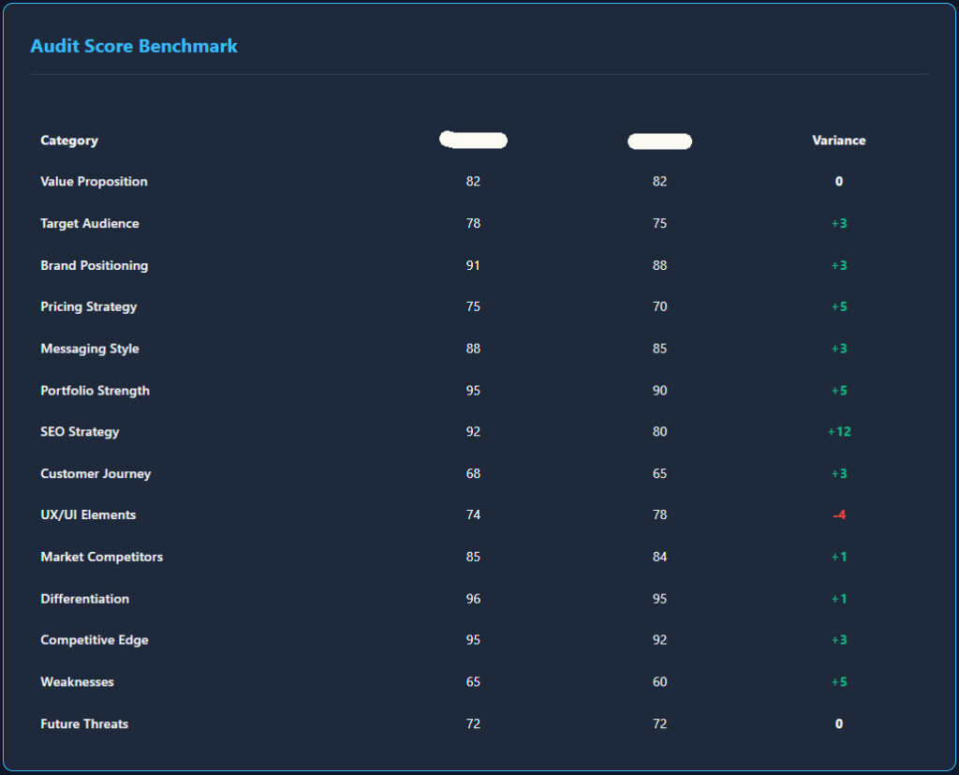Click the Target Audience row label
This screenshot has width=959, height=775.
point(89,223)
